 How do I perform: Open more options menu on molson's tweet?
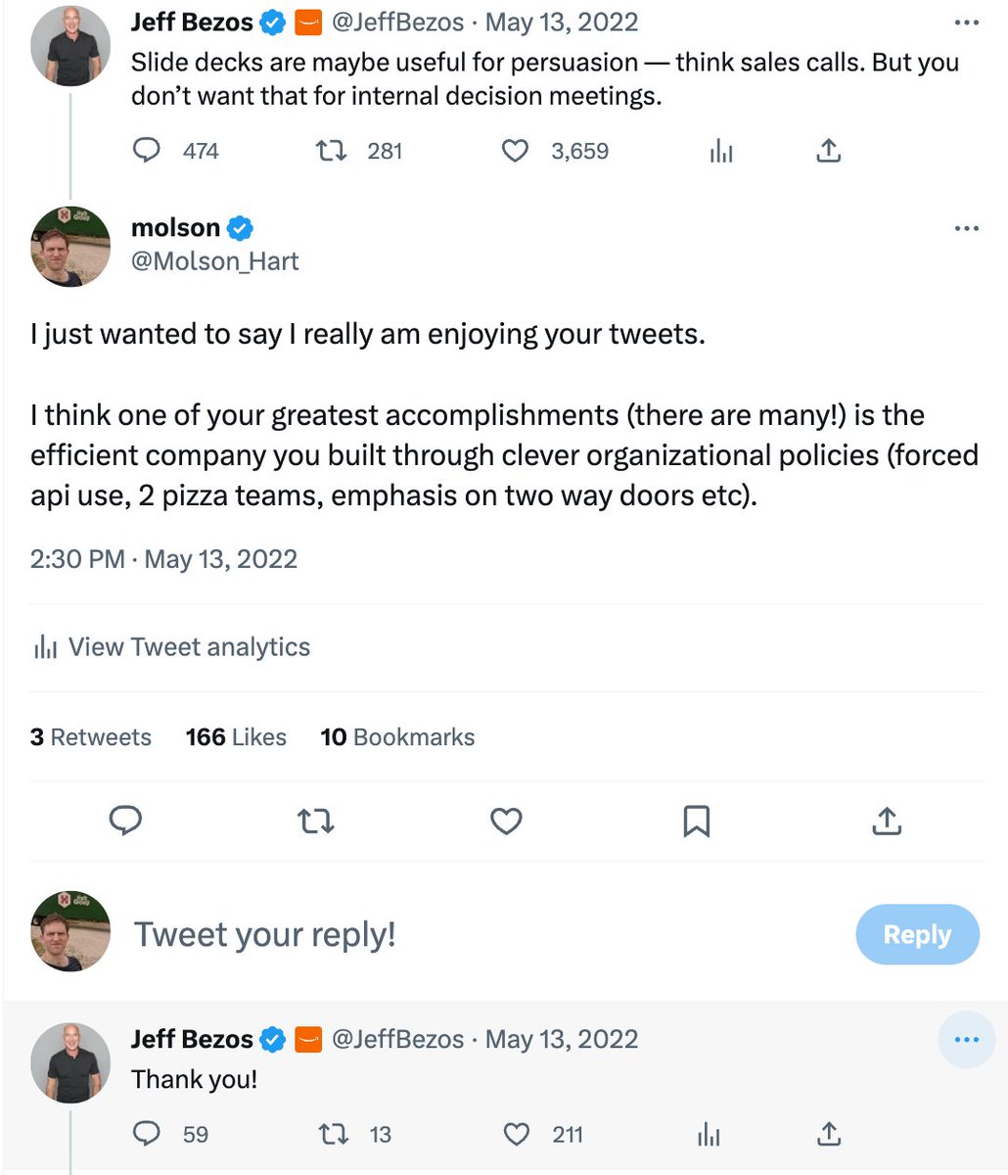pos(966,228)
